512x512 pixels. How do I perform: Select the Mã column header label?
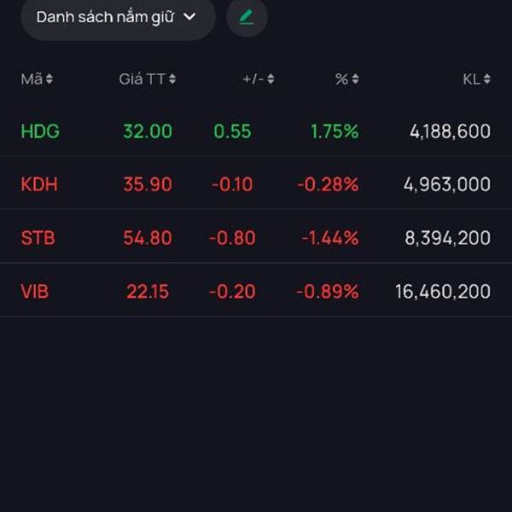[32, 79]
